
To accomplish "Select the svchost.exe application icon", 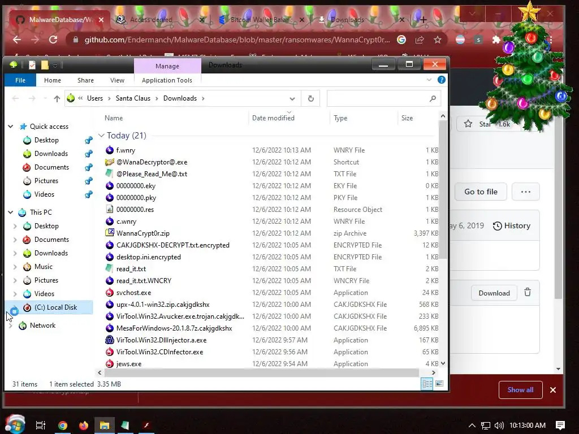I will (x=110, y=293).
